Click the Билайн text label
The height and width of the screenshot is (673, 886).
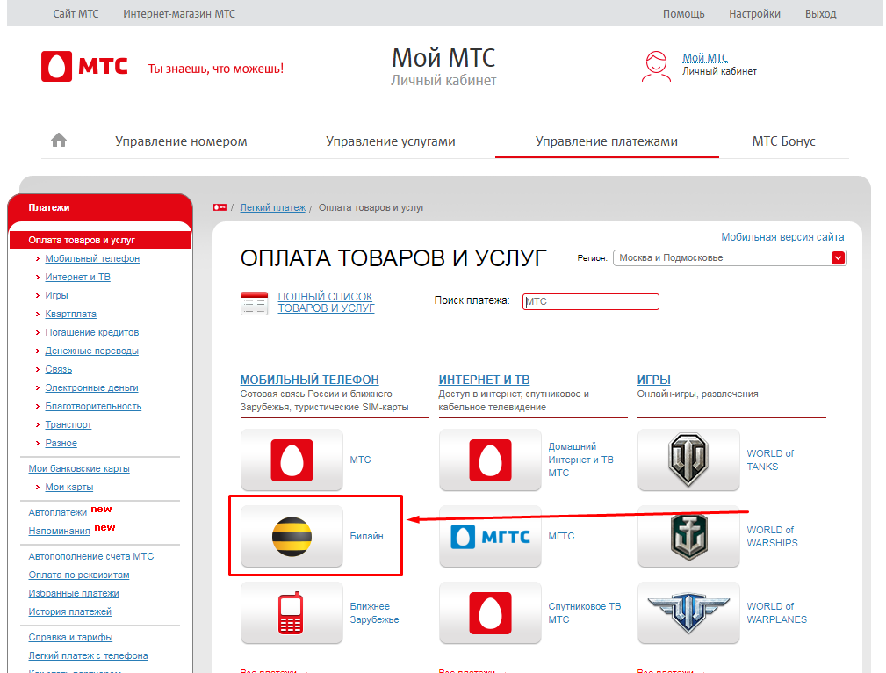(366, 536)
